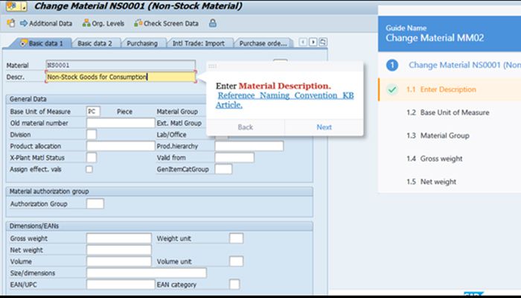Switch to Basic data 2 tab
521x298 pixels.
(95, 43)
